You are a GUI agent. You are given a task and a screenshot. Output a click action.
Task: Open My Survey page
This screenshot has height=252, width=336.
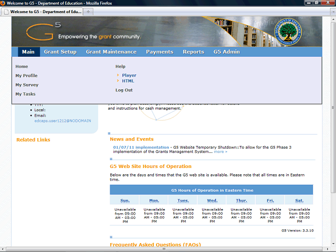tap(27, 85)
